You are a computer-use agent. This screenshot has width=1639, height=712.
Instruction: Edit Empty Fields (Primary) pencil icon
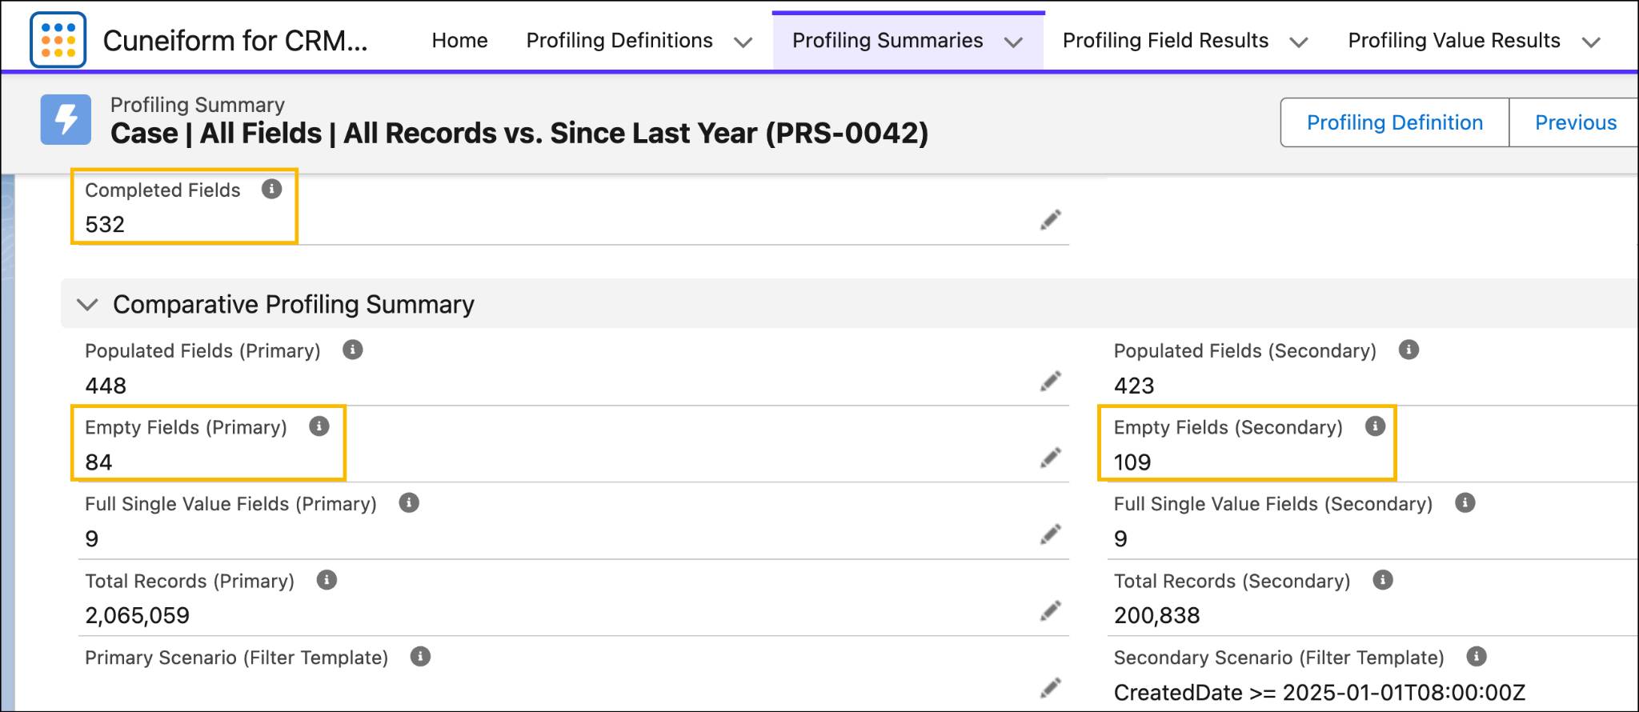1051,458
